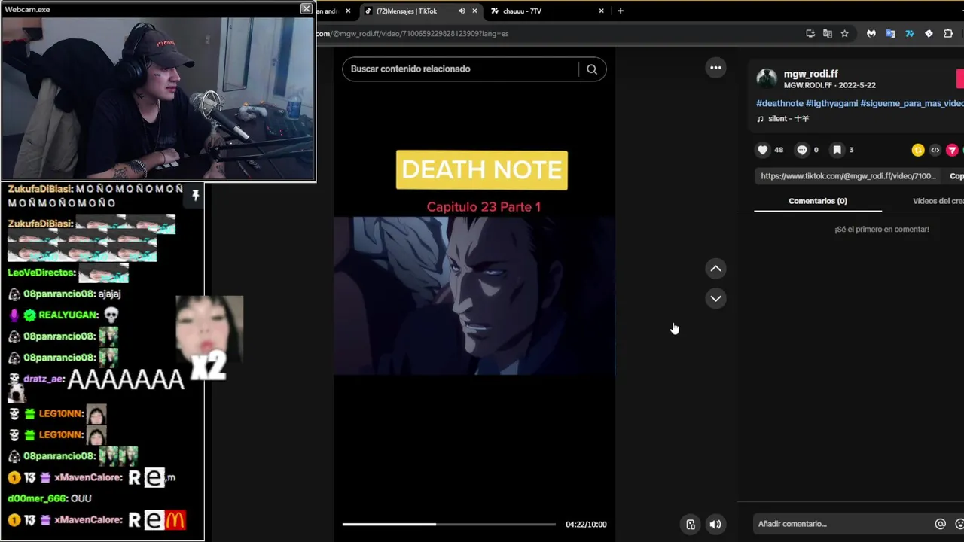
Task: Click the Añadir comentario input field
Action: pos(843,524)
